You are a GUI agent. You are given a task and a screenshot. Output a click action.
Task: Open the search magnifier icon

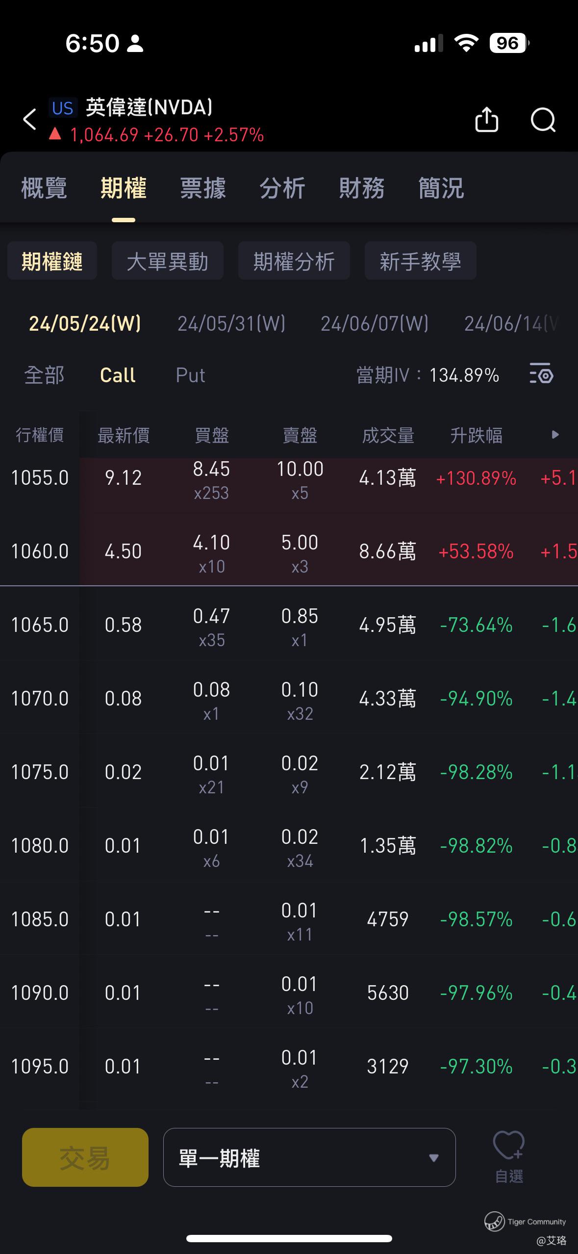tap(543, 120)
